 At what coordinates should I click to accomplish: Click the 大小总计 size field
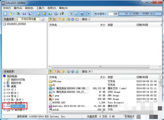coord(113,14)
